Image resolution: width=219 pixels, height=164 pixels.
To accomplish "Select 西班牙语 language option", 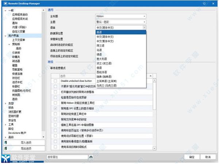I will tap(121, 72).
